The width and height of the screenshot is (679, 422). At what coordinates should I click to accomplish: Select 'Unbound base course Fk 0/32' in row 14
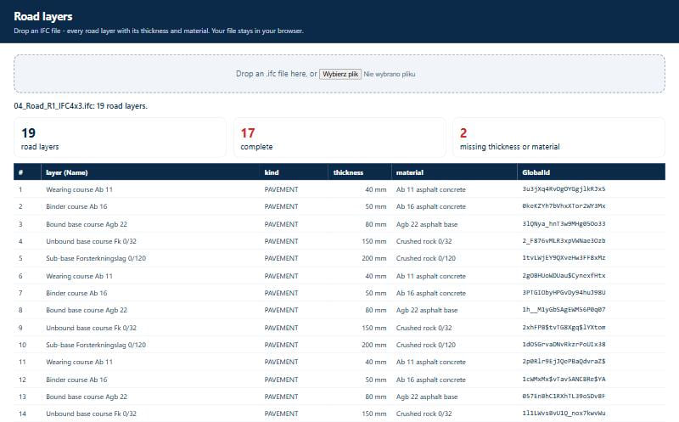[92, 414]
